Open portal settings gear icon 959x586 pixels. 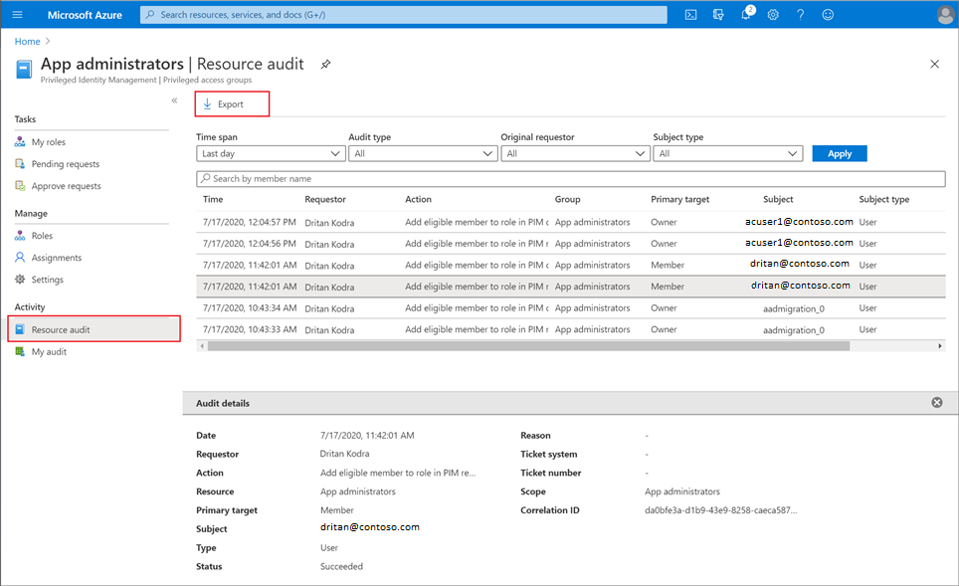coord(773,15)
